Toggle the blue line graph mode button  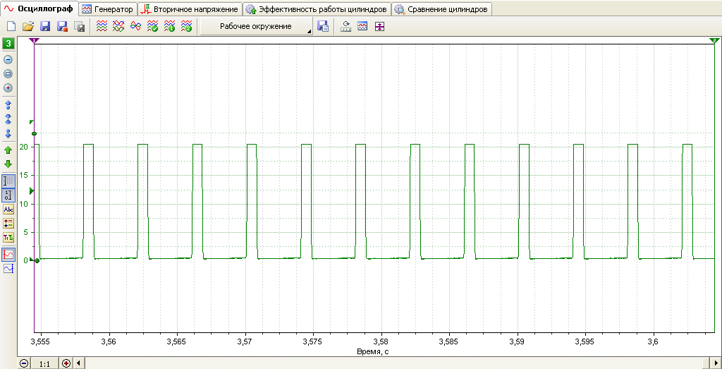click(x=8, y=269)
